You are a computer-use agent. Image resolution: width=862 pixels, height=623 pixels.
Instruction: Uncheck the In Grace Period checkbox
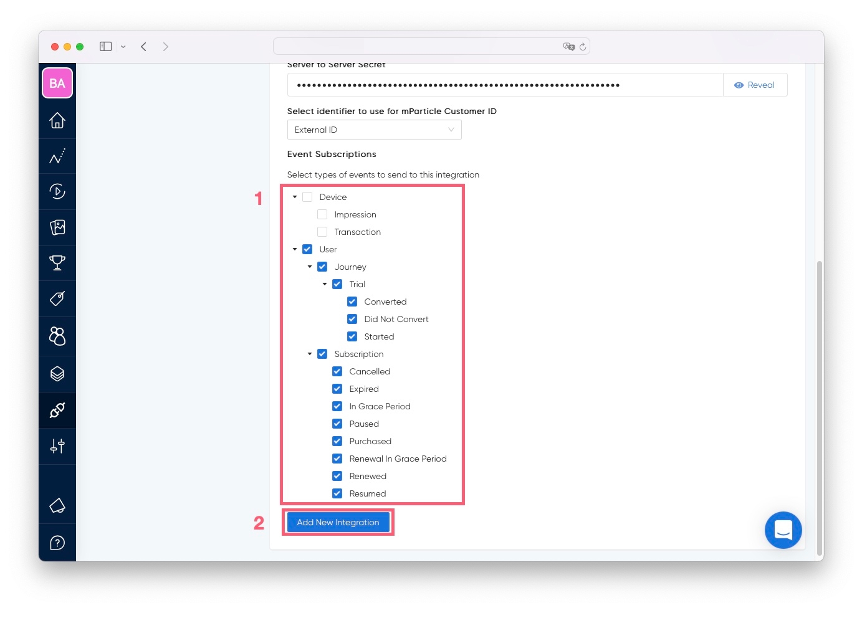(x=337, y=406)
